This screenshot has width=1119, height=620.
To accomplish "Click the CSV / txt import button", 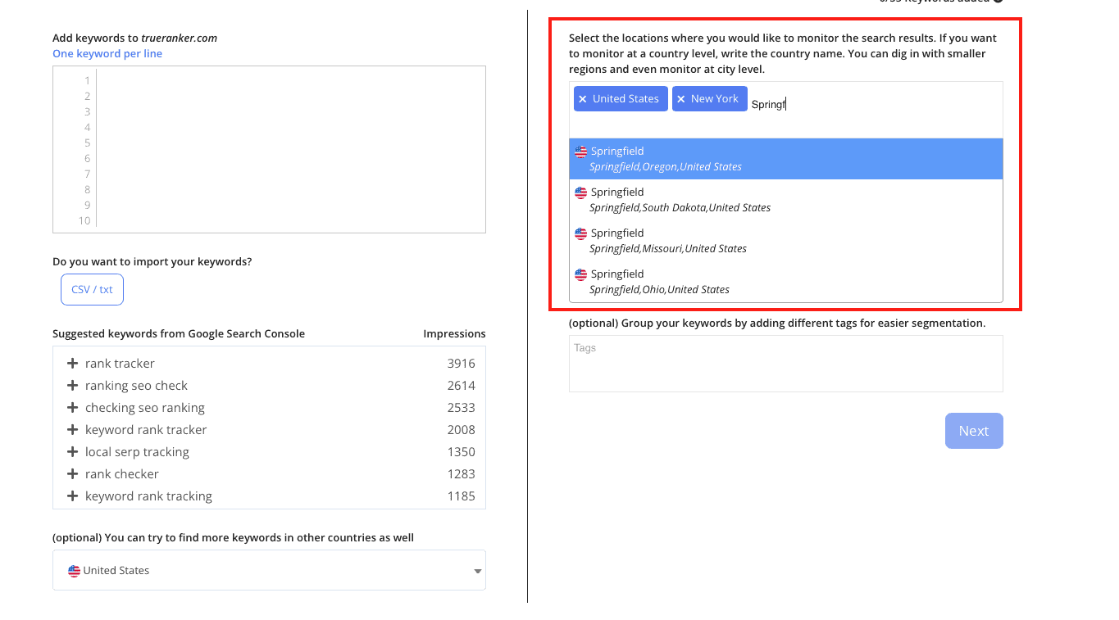I will point(92,289).
